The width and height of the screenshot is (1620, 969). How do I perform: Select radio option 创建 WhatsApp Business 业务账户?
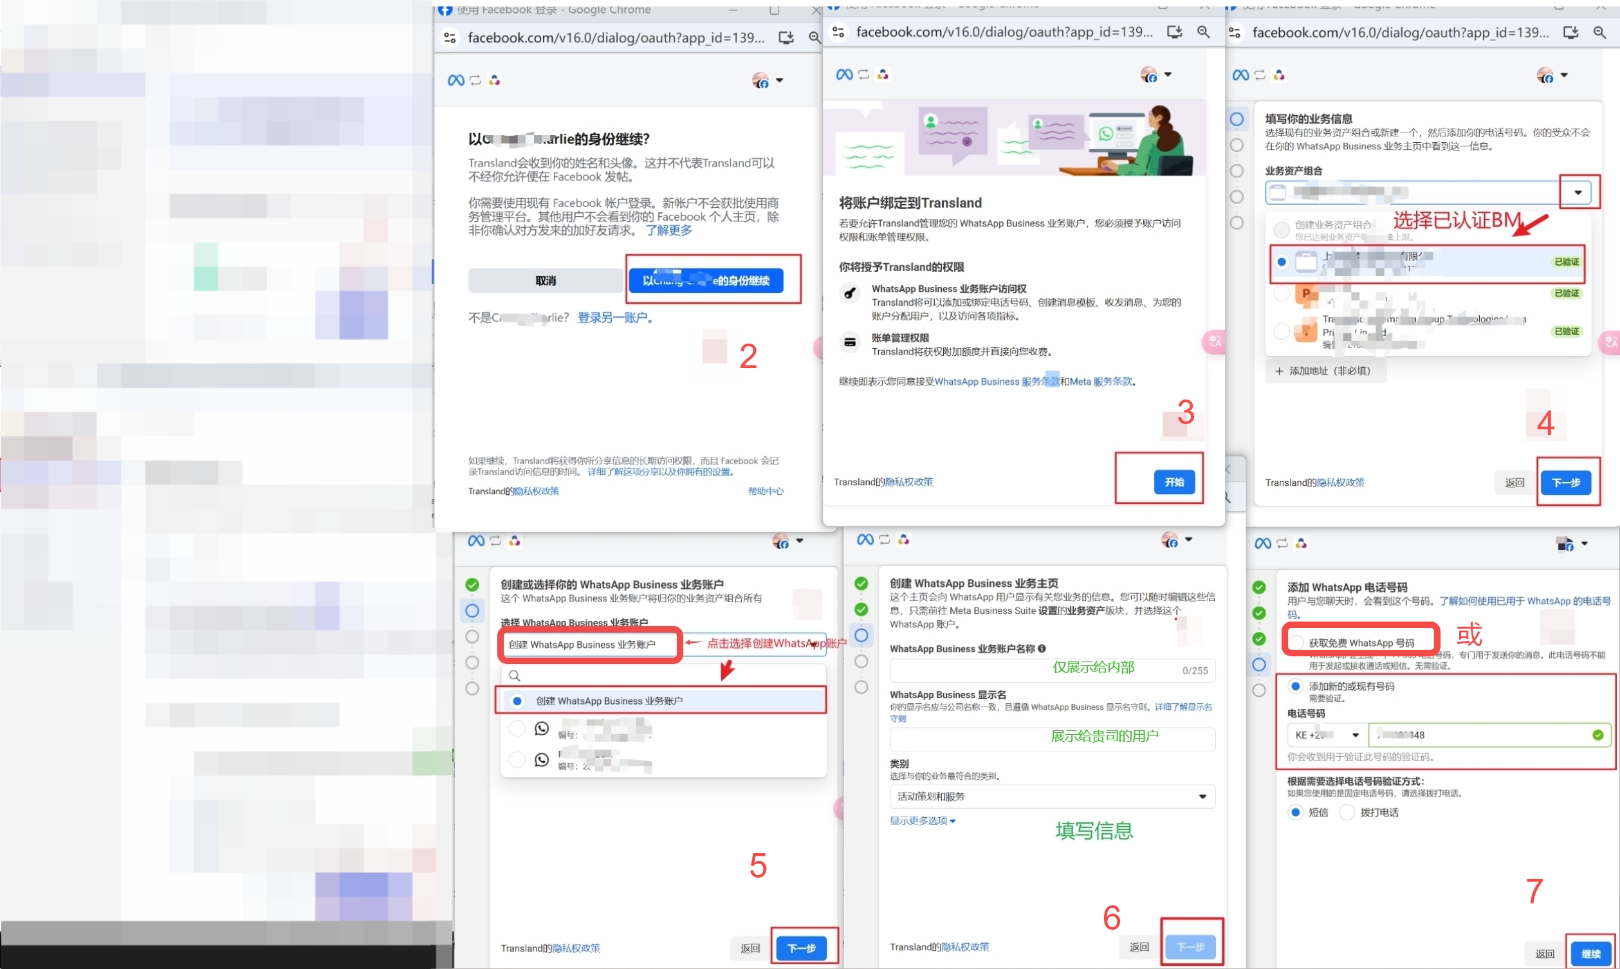(517, 701)
